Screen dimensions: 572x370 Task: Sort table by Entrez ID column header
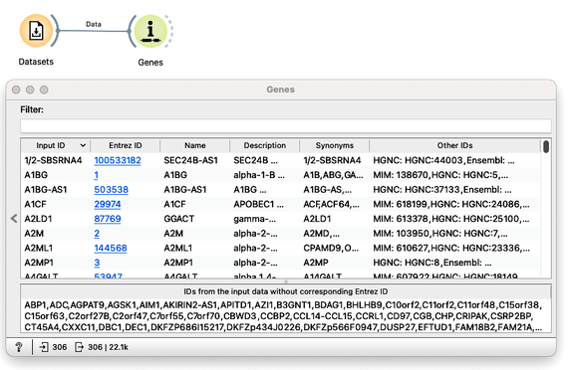[x=126, y=145]
